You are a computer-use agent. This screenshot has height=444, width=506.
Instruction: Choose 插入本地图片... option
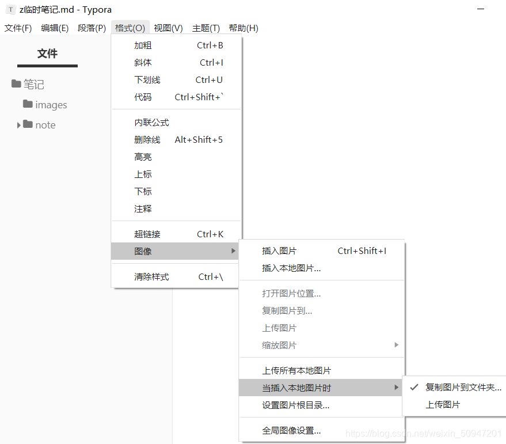322,268
